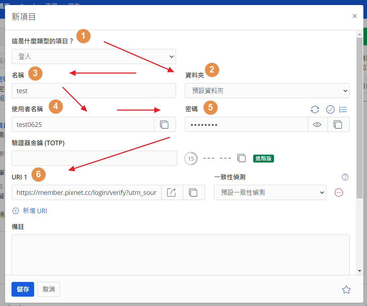367x306 pixels.
Task: Save the item with 儲存 button
Action: click(23, 289)
